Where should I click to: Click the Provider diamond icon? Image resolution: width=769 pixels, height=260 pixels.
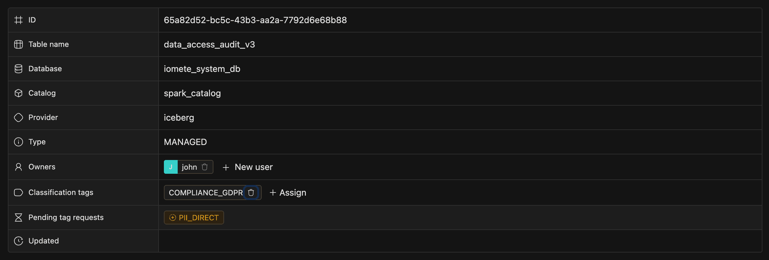pos(18,117)
